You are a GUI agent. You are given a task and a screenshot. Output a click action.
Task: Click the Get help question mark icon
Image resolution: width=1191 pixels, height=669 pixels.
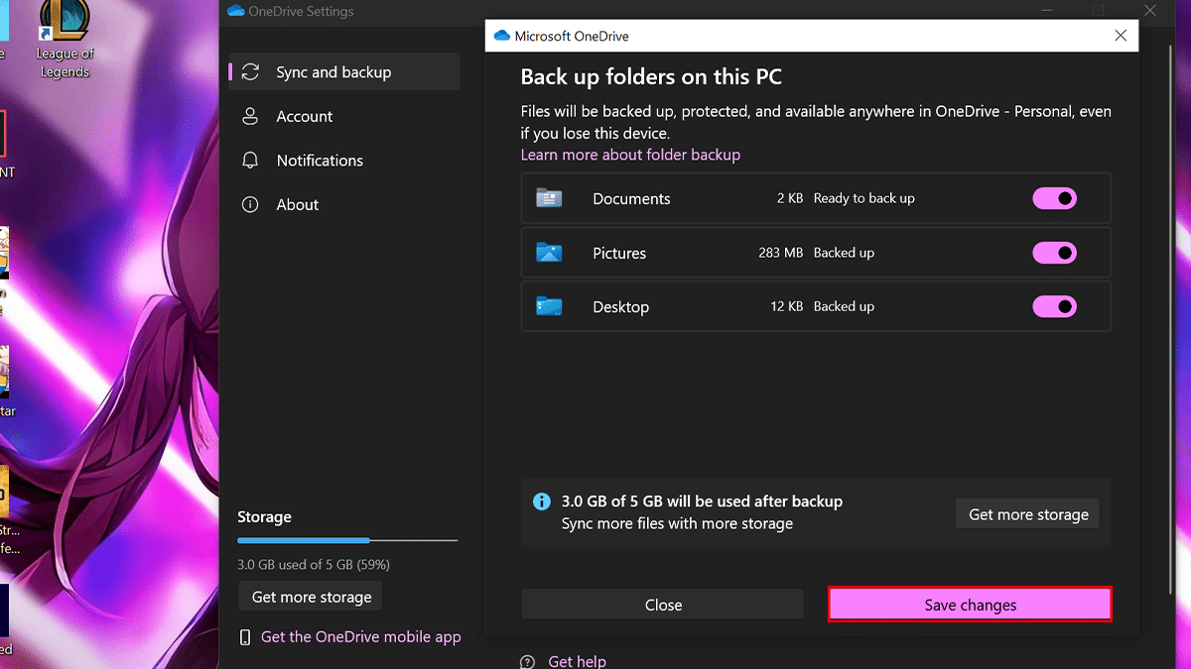coord(527,661)
